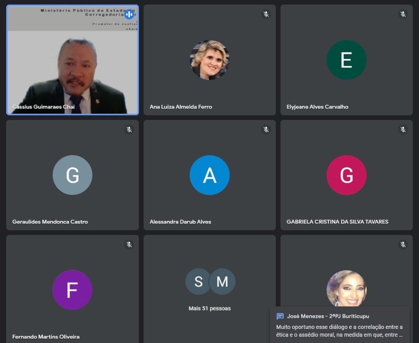Viewport: 419px width, 343px height.
Task: Click the green 'E' avatar of Elyjeane
Action: coord(346,60)
